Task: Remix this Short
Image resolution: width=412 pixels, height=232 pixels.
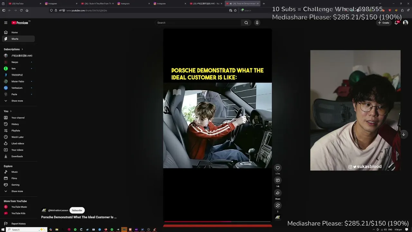Action: [x=278, y=206]
